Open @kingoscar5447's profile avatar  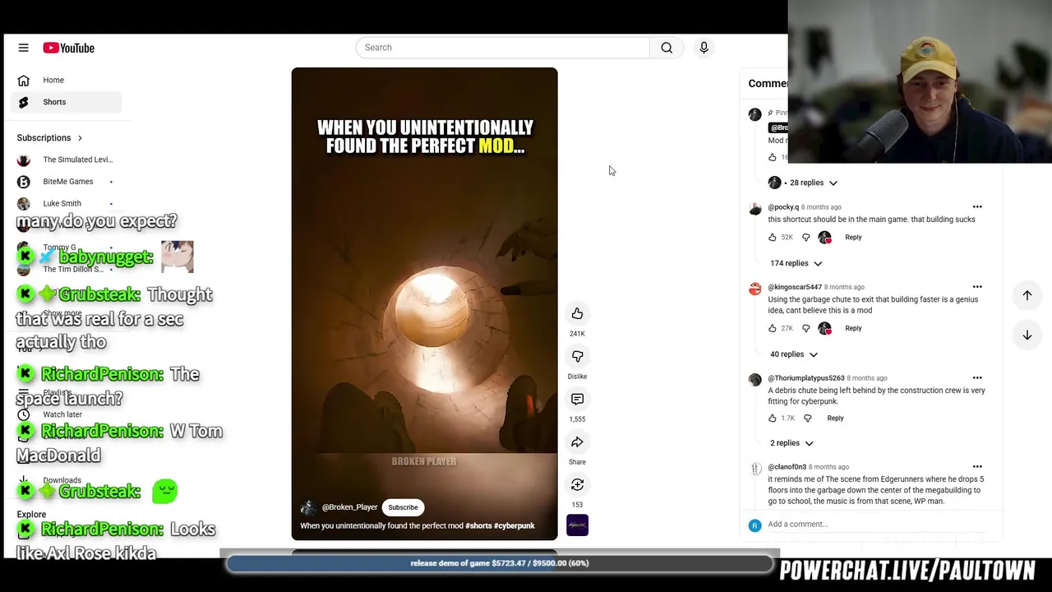(x=754, y=289)
